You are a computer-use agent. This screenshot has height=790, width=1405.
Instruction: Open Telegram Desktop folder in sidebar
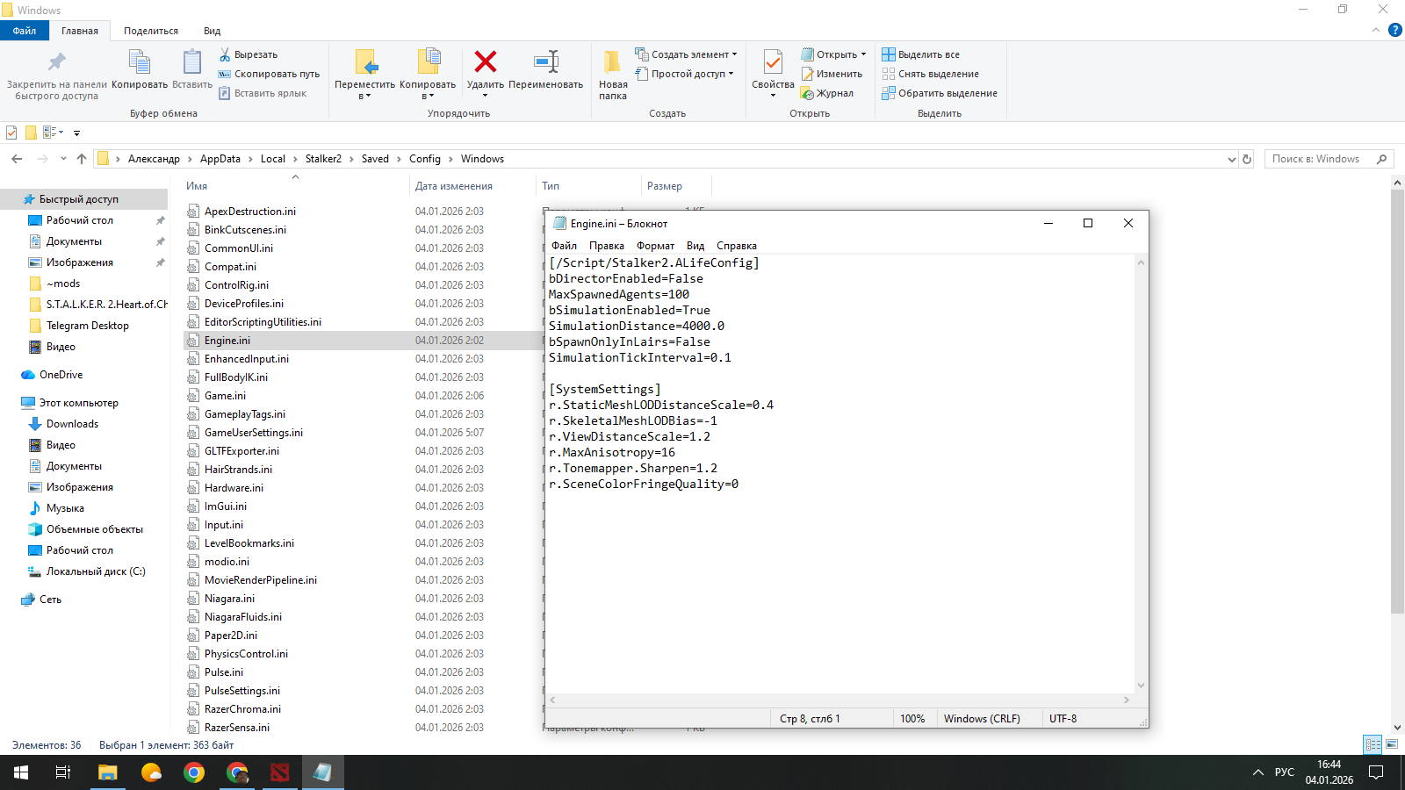point(88,326)
